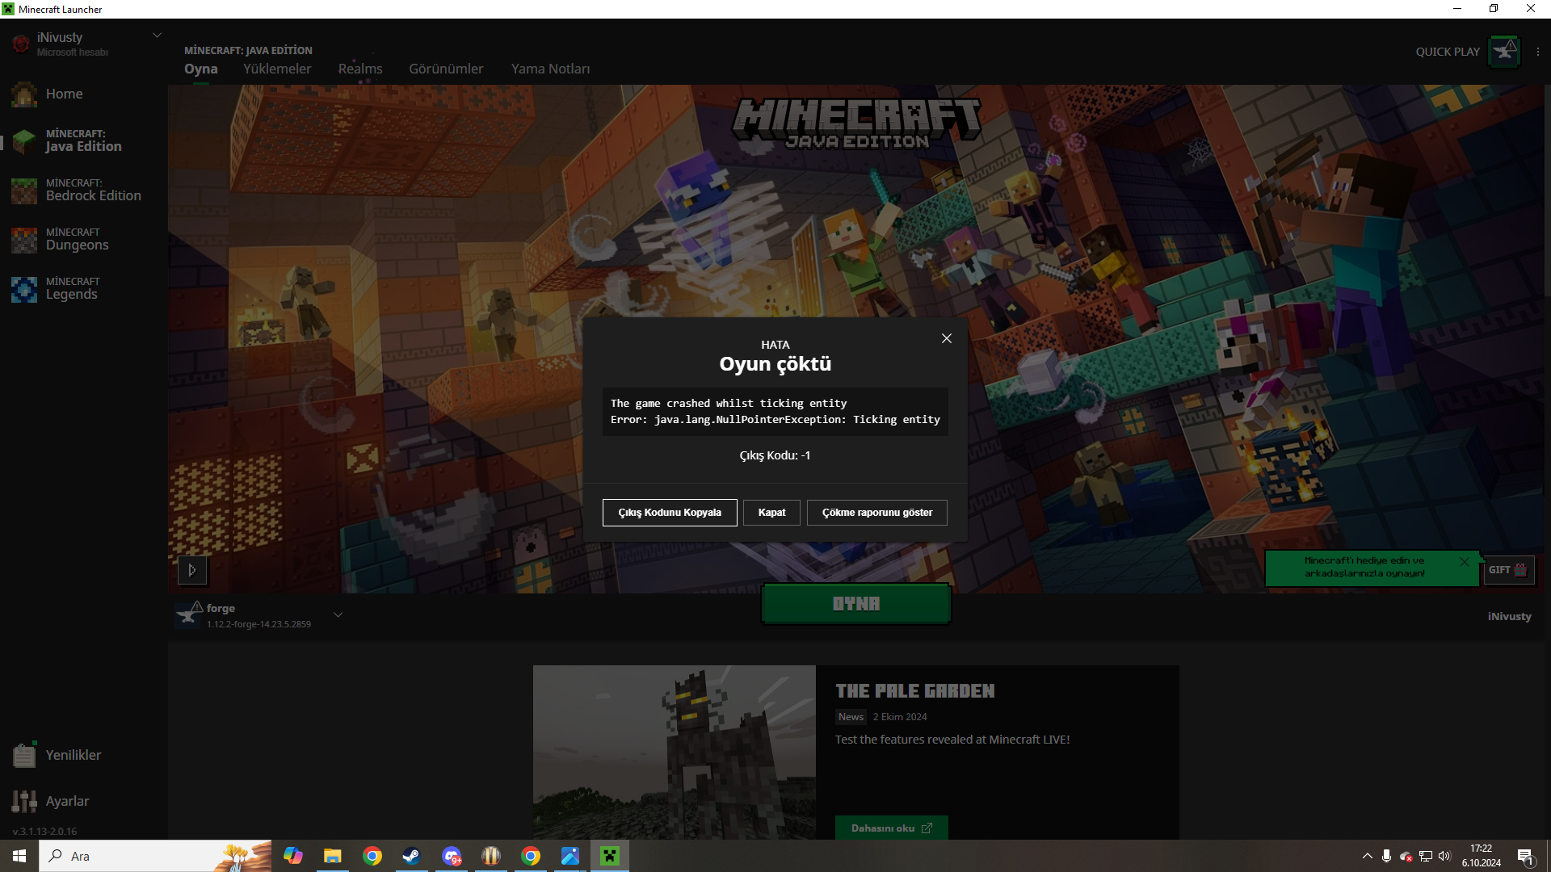
Task: Expand the side play arrow panel
Action: point(192,570)
